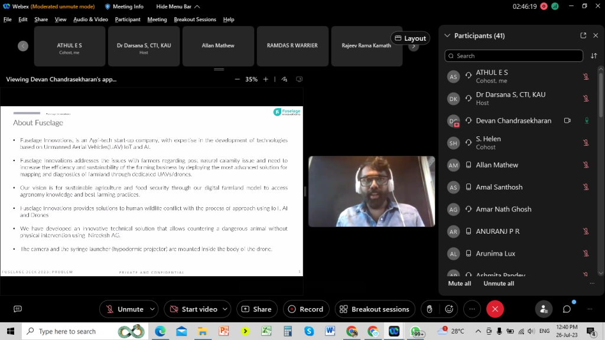Open more options beside Unmute all
Image resolution: width=605 pixels, height=340 pixels.
[592, 283]
